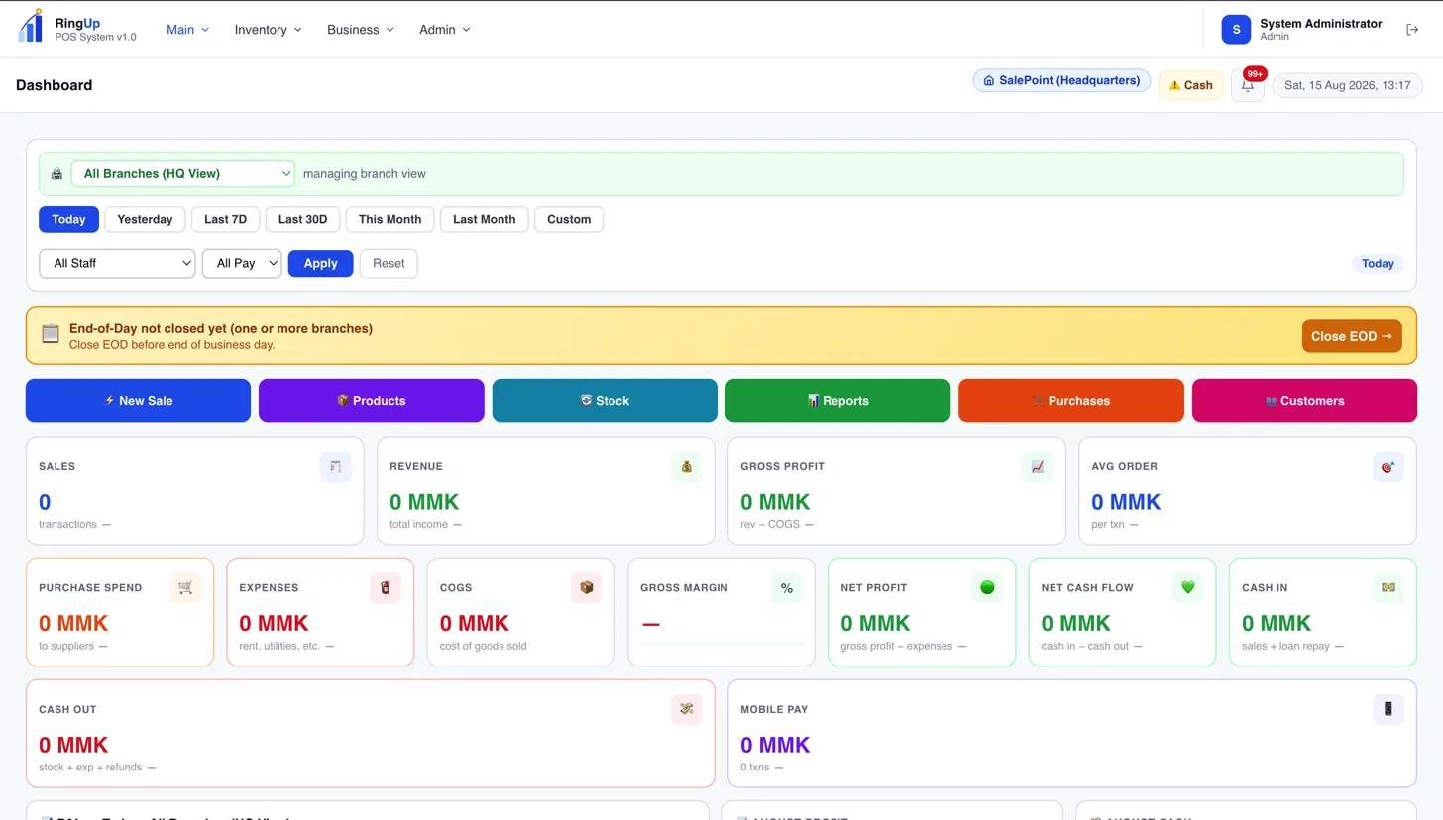Screen dimensions: 1443x820
Task: Open the Reports shortcut
Action: pos(837,401)
